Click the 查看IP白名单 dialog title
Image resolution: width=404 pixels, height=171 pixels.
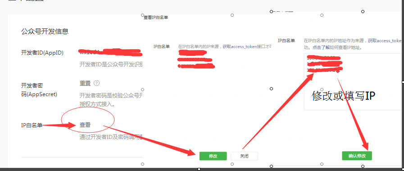tap(156, 17)
